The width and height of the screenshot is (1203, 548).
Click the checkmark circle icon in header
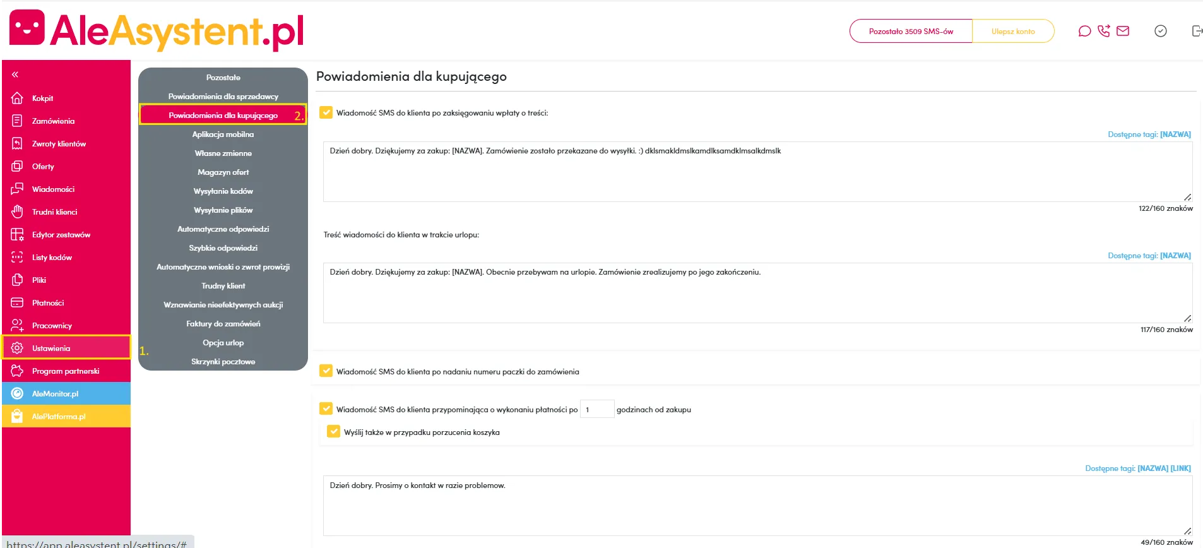(1160, 31)
